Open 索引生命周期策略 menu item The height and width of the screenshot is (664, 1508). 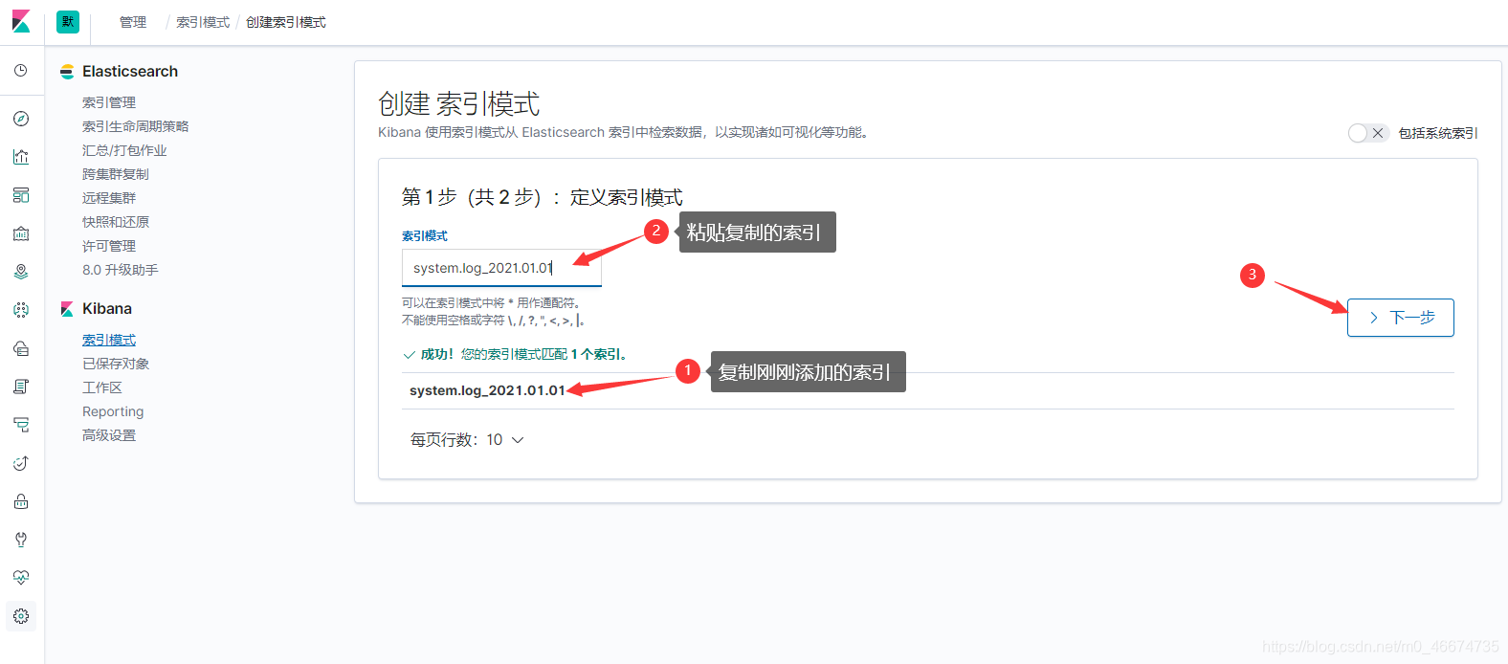pos(136,126)
